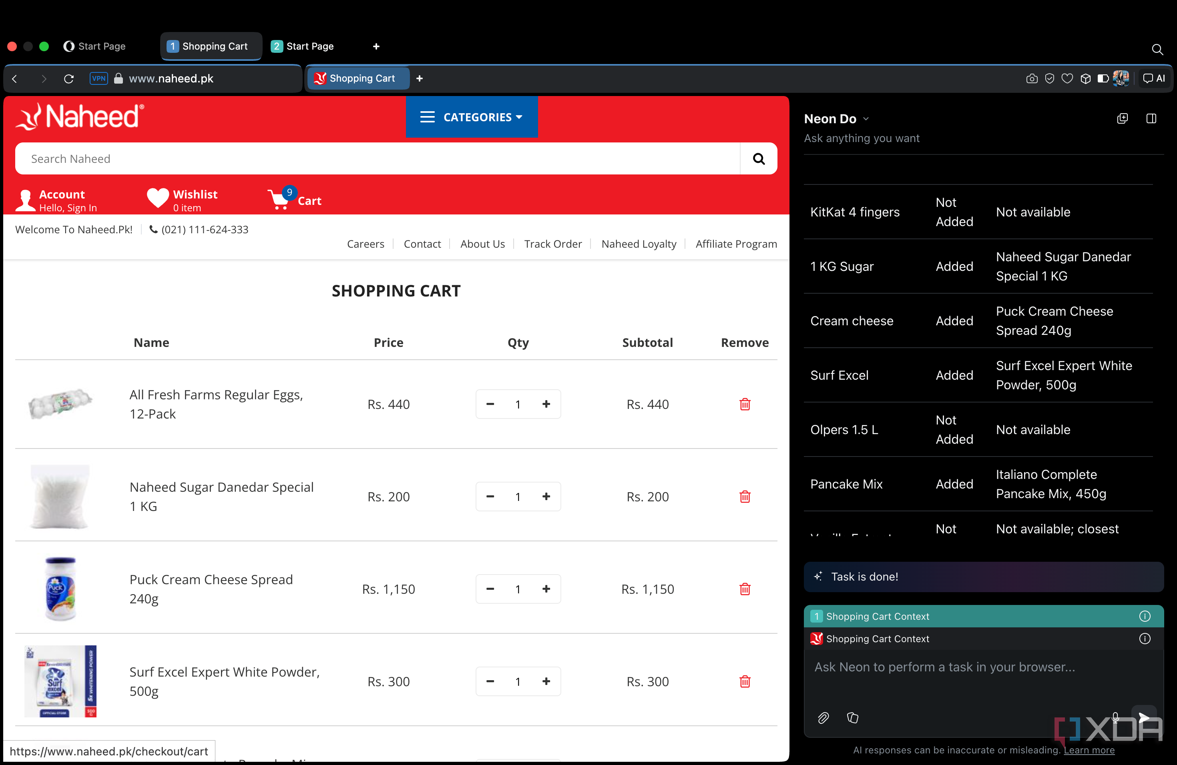Click Account Hello, Sign In
The height and width of the screenshot is (765, 1177).
click(57, 200)
